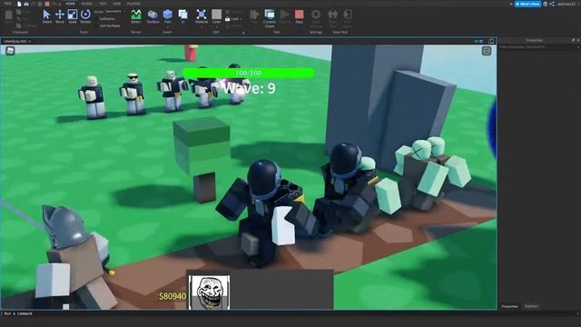Activate the Rotate tool
Screen dimensions: 581x327
point(85,16)
